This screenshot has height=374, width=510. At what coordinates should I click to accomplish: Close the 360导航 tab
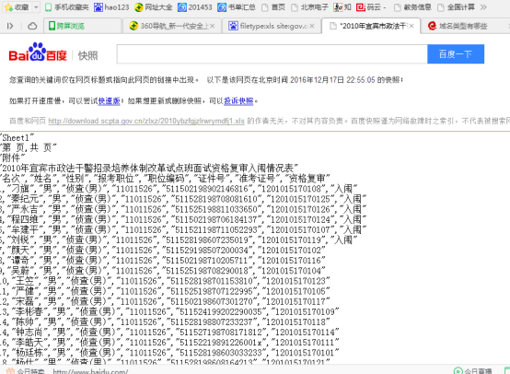click(x=213, y=26)
